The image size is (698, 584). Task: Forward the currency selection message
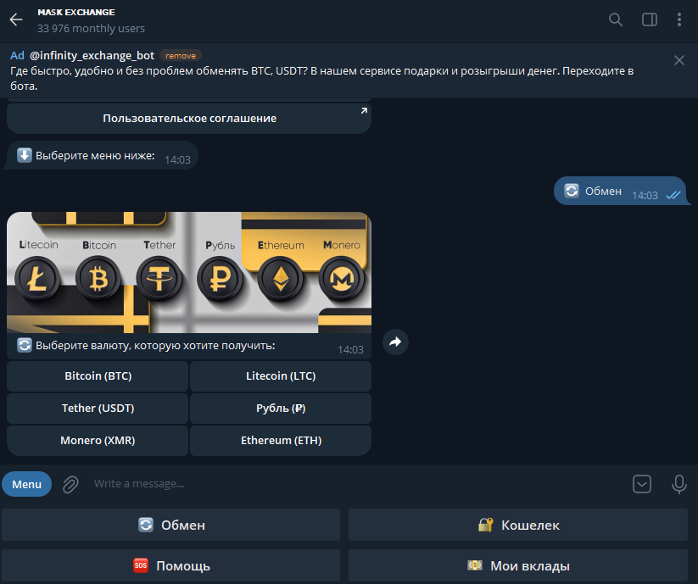click(395, 342)
